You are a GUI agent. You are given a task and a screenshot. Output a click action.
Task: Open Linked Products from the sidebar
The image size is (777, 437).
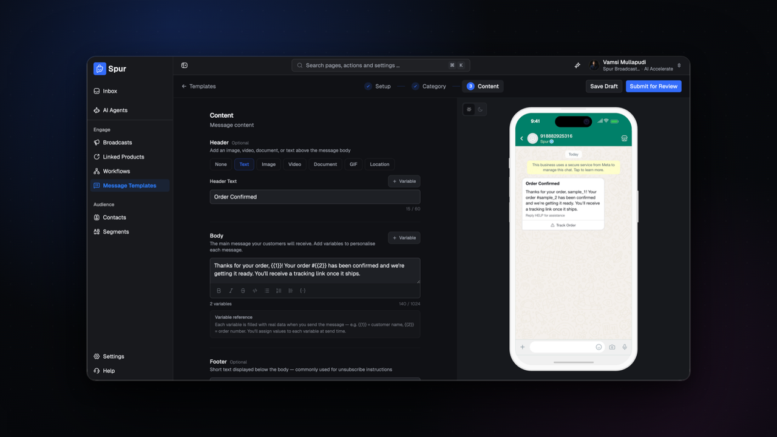[130, 157]
